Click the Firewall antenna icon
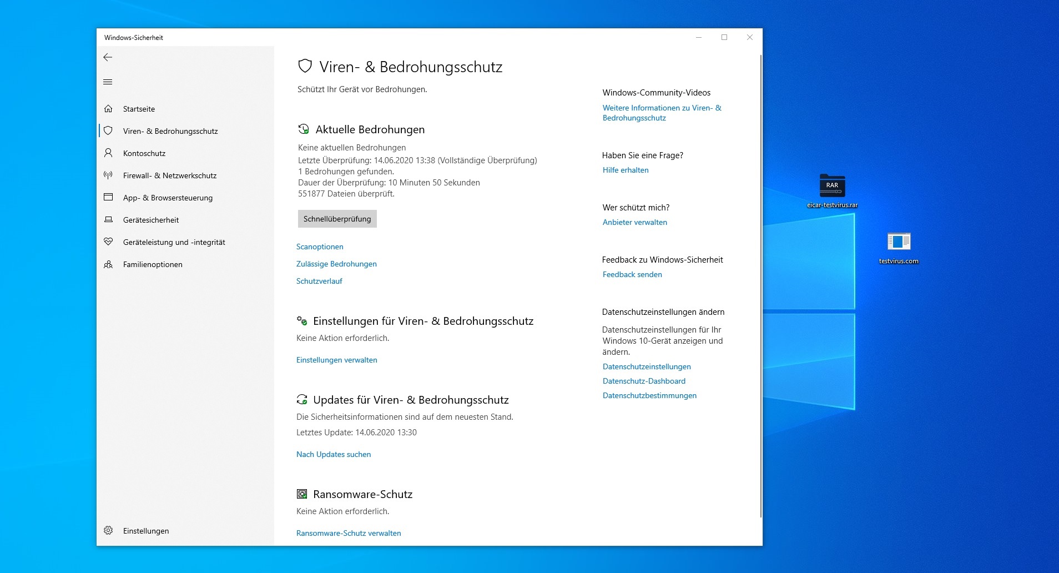Screen dimensions: 1059x573 (108, 175)
